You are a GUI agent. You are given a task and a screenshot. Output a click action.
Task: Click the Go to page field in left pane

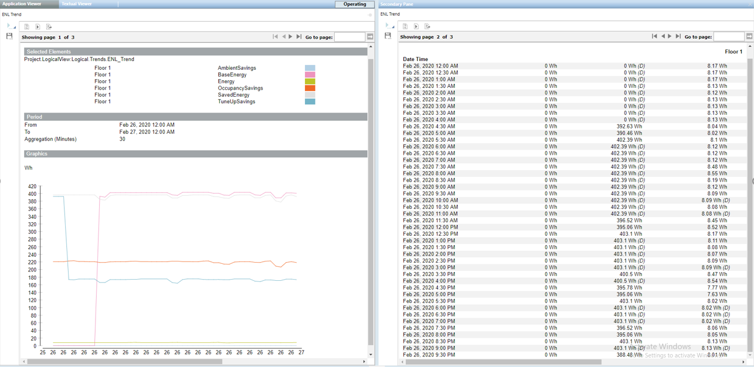[x=349, y=37]
